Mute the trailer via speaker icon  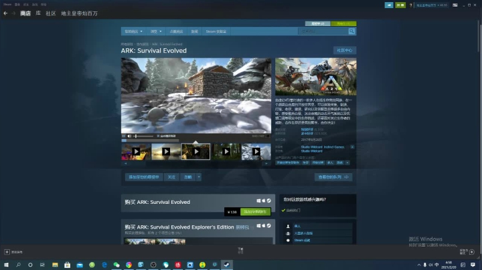coord(129,136)
